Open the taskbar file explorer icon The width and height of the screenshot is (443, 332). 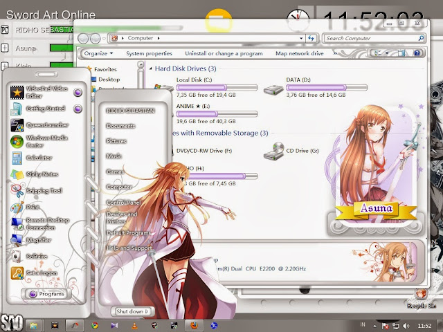(34, 326)
